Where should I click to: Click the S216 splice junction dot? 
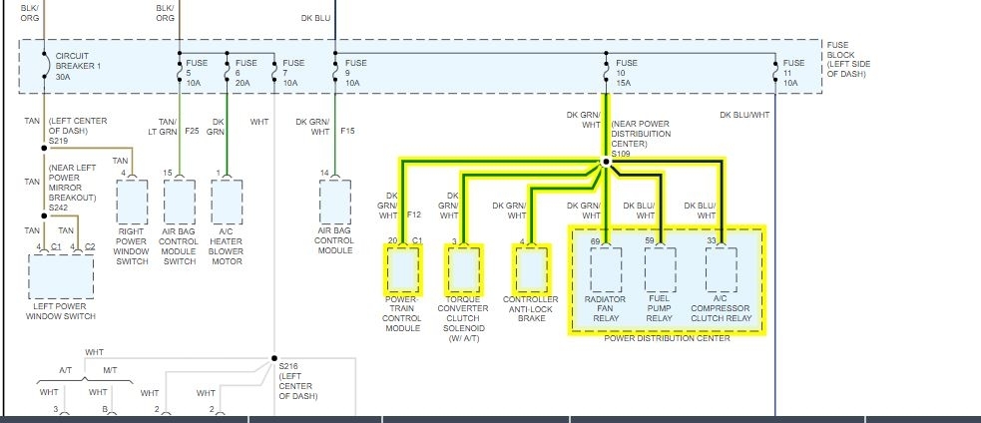coord(274,358)
